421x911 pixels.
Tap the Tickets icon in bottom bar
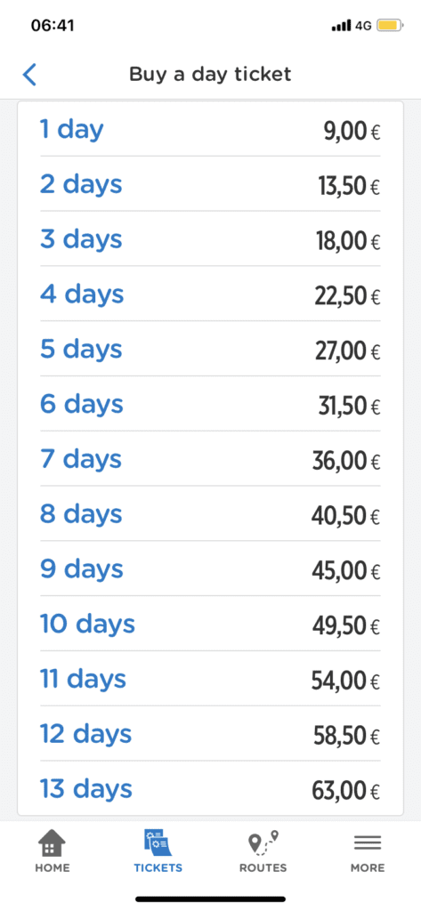pyautogui.click(x=158, y=843)
